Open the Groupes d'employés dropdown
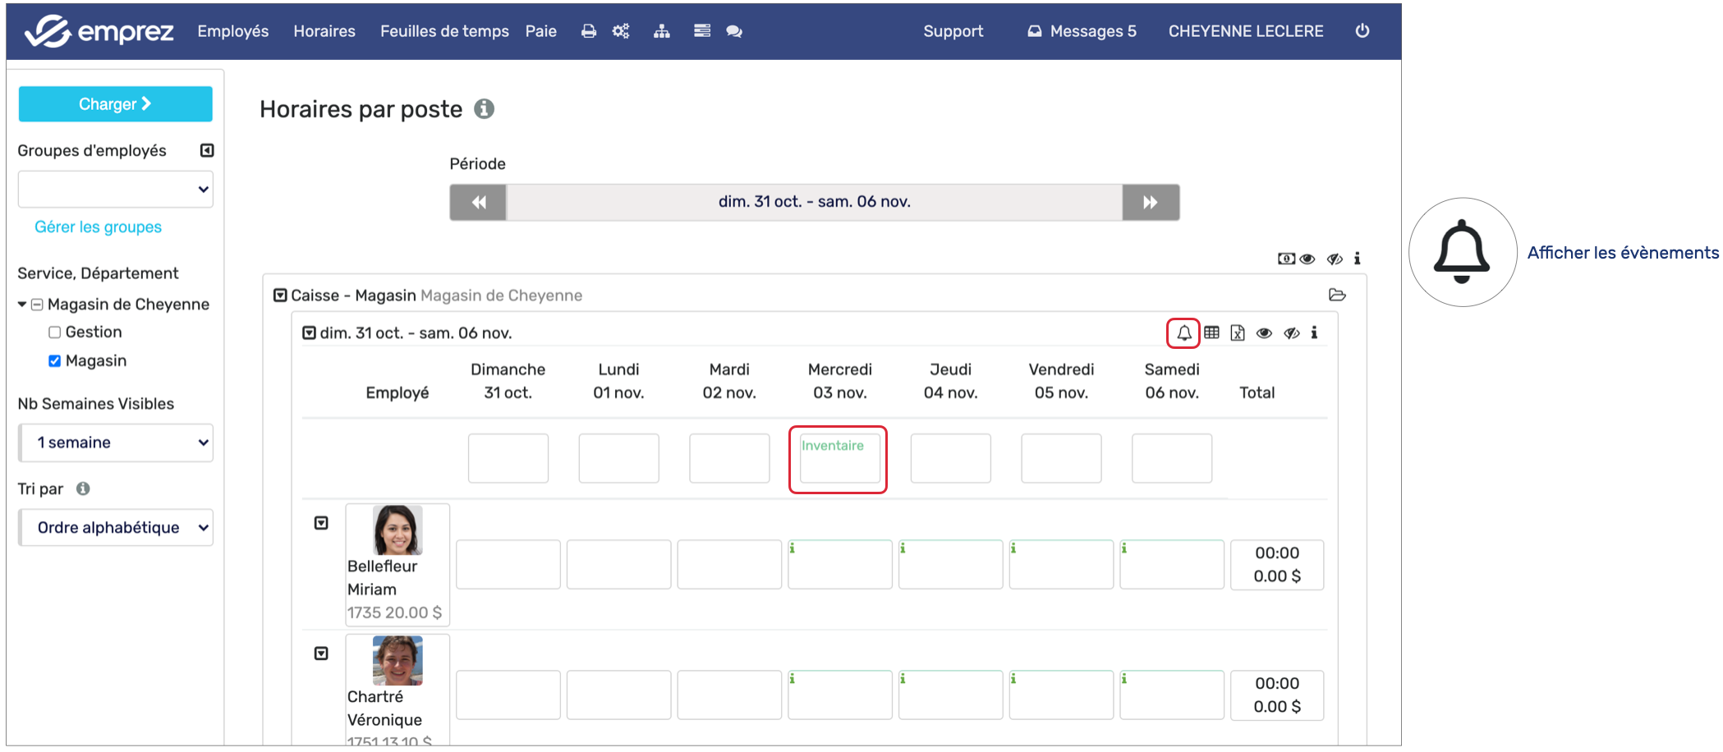Viewport: 1723px width, 752px height. (x=116, y=190)
